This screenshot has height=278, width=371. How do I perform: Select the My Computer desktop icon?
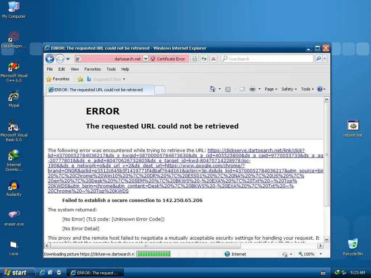(x=14, y=10)
